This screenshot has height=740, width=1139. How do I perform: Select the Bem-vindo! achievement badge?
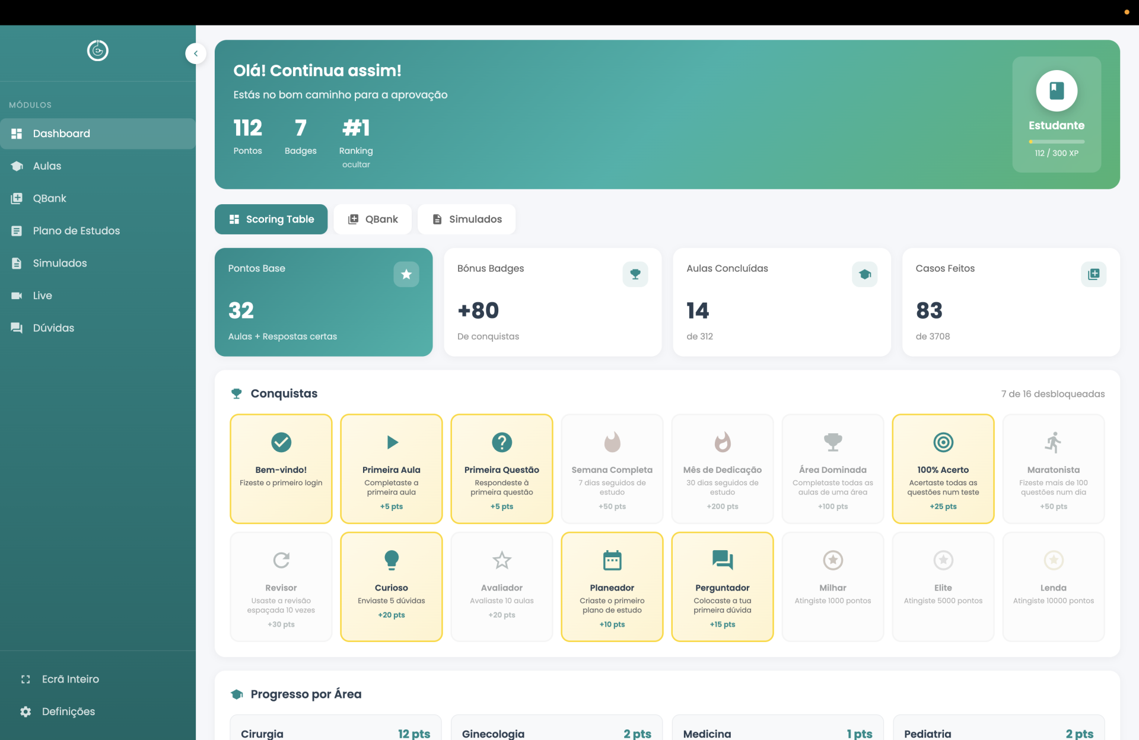(x=281, y=469)
